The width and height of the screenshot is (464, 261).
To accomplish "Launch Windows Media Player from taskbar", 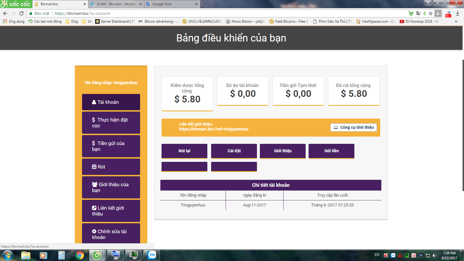I will [x=43, y=255].
